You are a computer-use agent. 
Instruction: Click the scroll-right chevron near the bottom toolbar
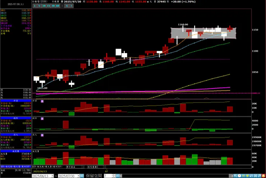click(232, 176)
